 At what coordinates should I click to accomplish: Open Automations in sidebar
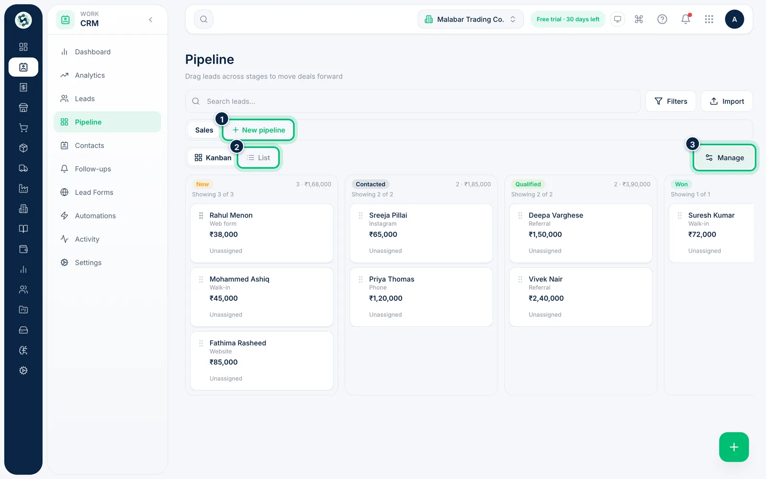pos(107,216)
